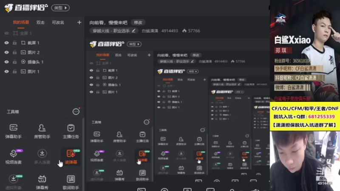Screen dimensions: 340x191
Task: Open the 歌词助手 tool in the main toolbox
Action: (x=71, y=182)
